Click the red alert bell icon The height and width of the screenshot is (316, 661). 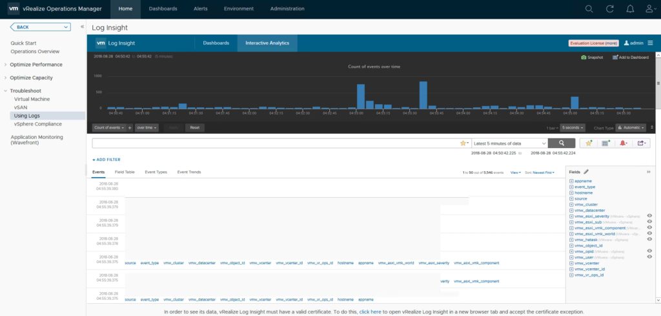pos(623,143)
